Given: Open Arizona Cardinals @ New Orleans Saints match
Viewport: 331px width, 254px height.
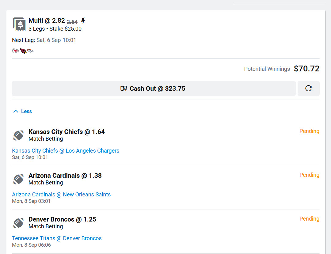Looking at the screenshot, I should pos(61,195).
